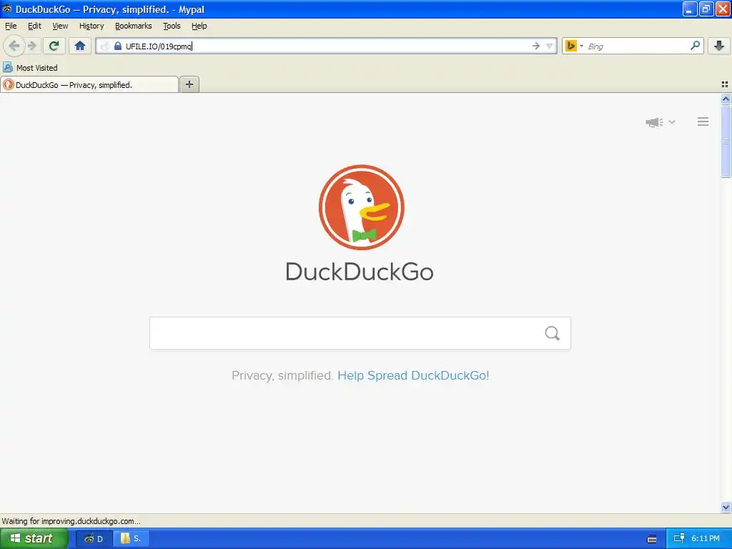Expand the chevron beside the megaphone
Screen dimensions: 732x549
[672, 122]
